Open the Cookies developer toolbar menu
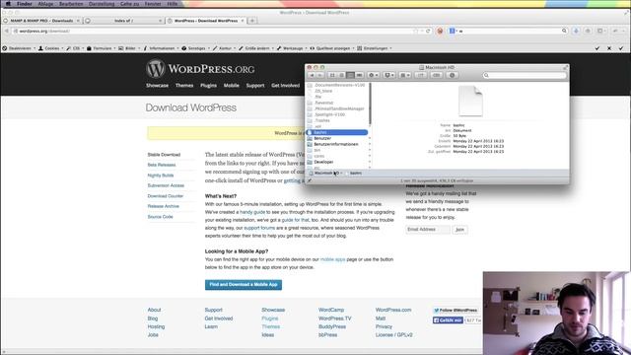Image resolution: width=631 pixels, height=355 pixels. click(x=50, y=48)
